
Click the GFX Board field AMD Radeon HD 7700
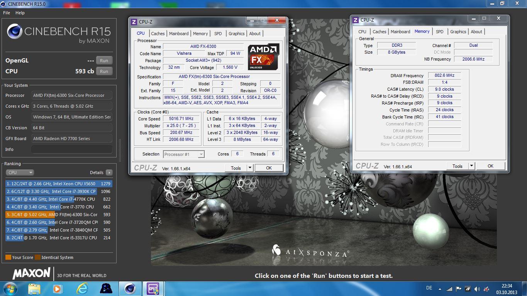72,139
